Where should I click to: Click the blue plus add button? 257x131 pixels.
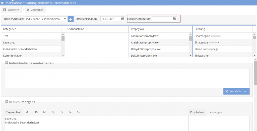coord(71,19)
